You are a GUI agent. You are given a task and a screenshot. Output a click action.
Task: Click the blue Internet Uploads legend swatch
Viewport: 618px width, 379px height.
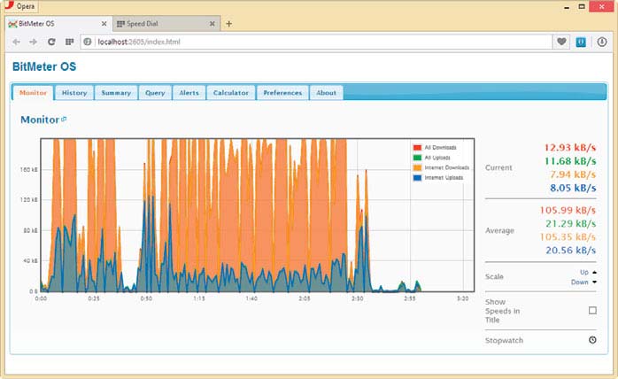click(x=417, y=178)
